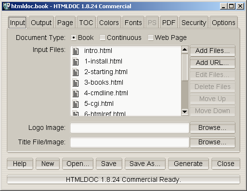The width and height of the screenshot is (247, 191).
Task: Open the Colors tab
Action: 109,23
